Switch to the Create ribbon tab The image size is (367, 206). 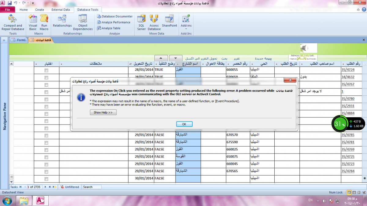point(39,9)
